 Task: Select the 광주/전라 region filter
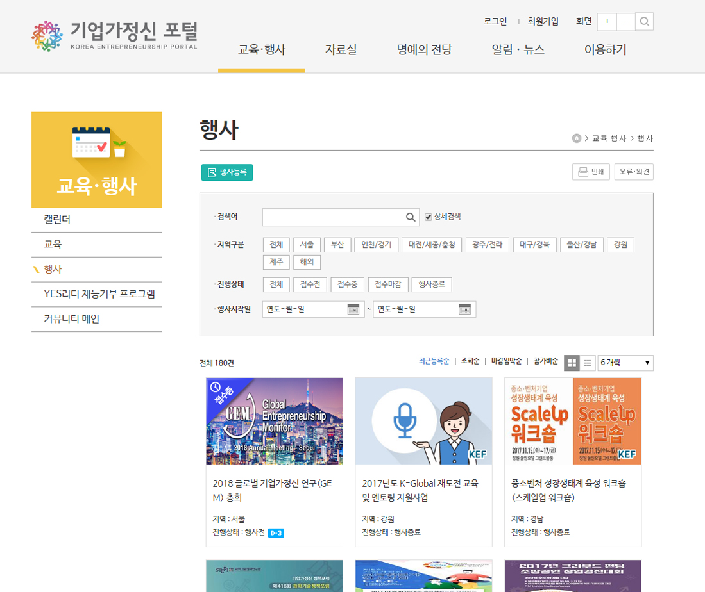(488, 245)
